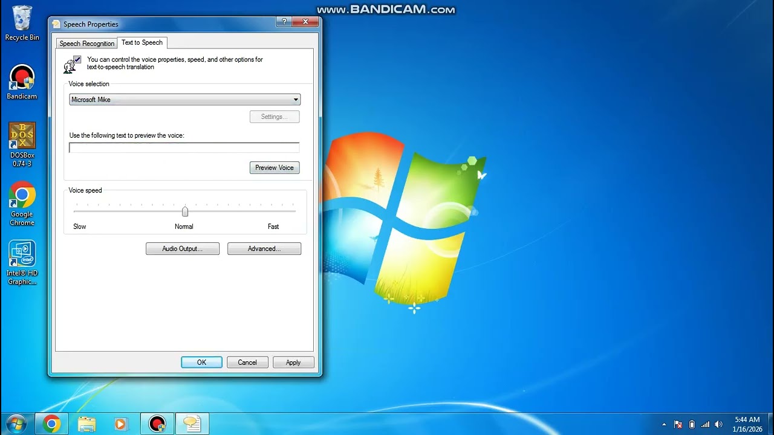The width and height of the screenshot is (774, 435).
Task: Open the Recycle Bin desktop icon
Action: pyautogui.click(x=22, y=24)
